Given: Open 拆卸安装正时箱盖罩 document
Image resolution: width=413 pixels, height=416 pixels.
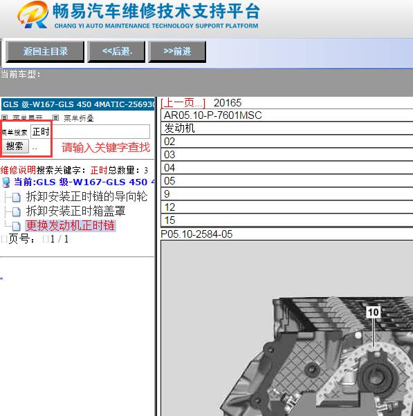Looking at the screenshot, I should click(75, 211).
